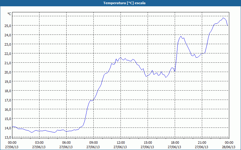Click the 09:00 time axis label
The height and width of the screenshot is (150, 241).
pos(93,143)
